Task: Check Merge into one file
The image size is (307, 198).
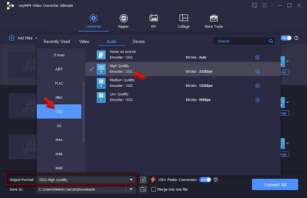Action: point(153,189)
